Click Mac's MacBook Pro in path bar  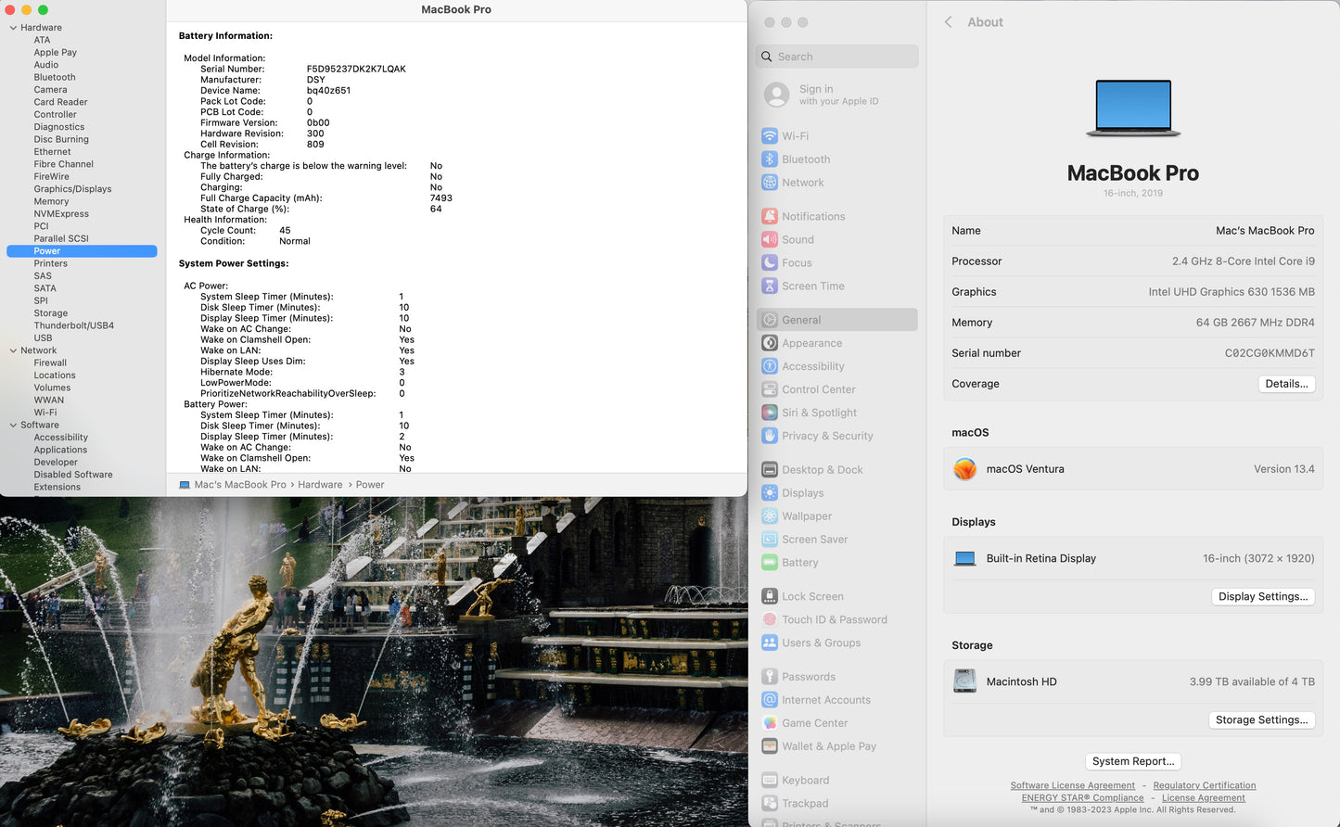[x=240, y=485]
